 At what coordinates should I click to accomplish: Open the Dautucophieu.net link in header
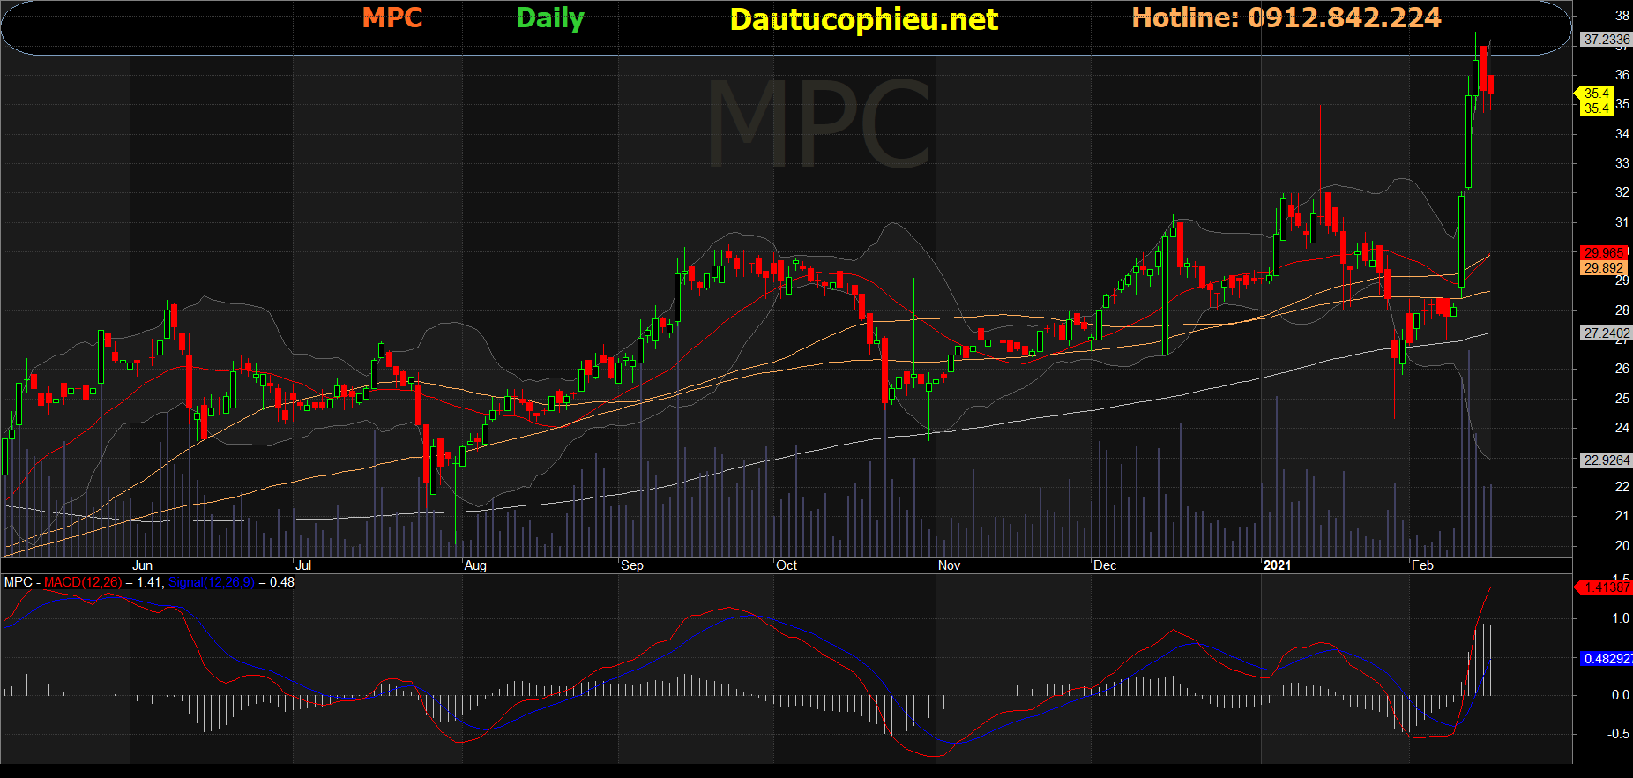pyautogui.click(x=864, y=19)
